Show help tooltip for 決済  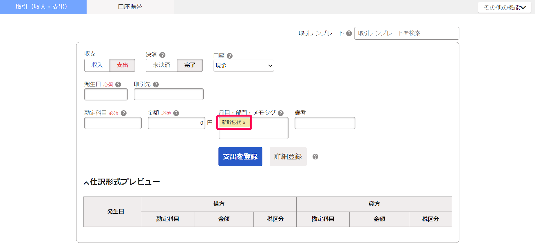pyautogui.click(x=163, y=55)
